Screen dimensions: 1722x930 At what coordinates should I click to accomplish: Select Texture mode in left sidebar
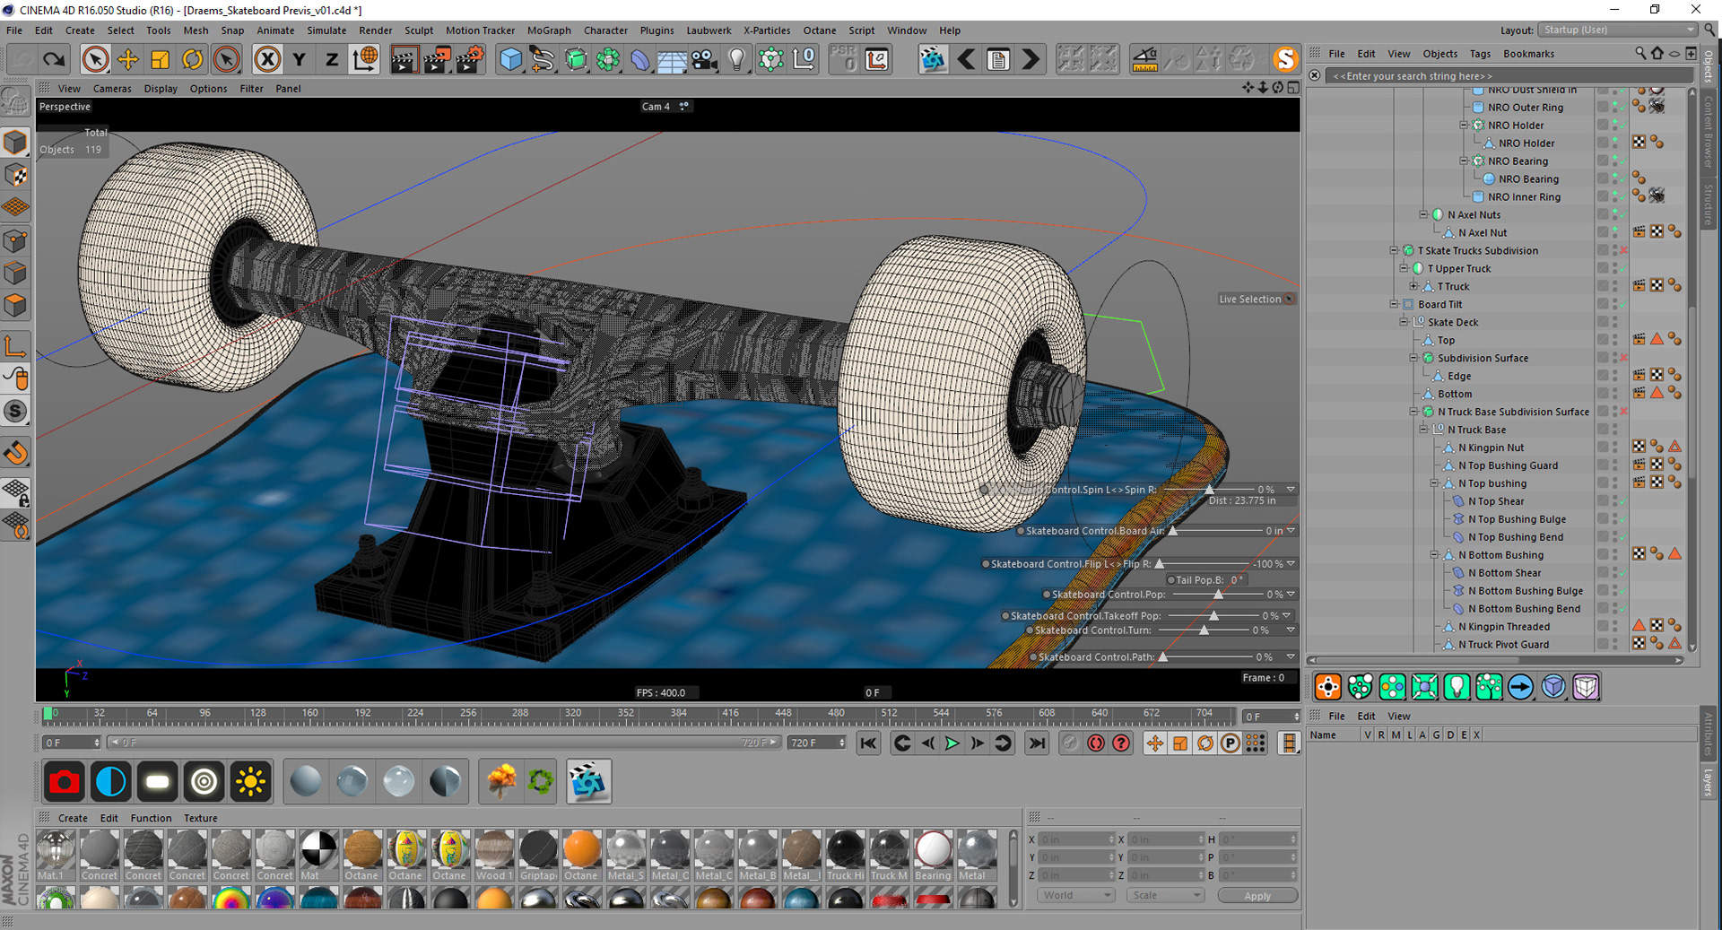[15, 175]
